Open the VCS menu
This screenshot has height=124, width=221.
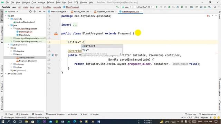76,2
